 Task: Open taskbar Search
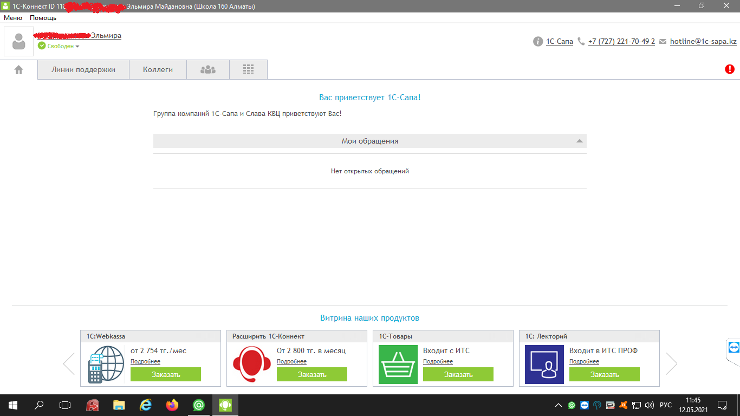click(39, 405)
